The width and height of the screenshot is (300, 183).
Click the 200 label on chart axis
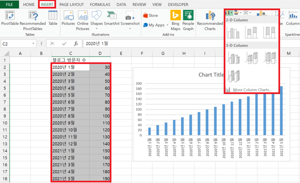[139, 83]
